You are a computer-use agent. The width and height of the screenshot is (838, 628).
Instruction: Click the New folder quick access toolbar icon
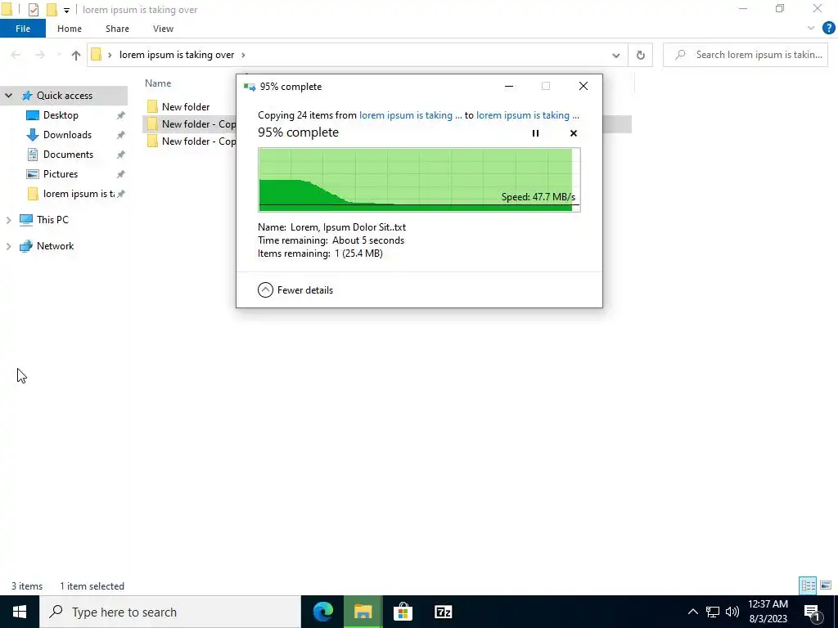[52, 10]
